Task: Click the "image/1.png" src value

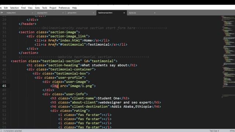Action: (x=81, y=86)
